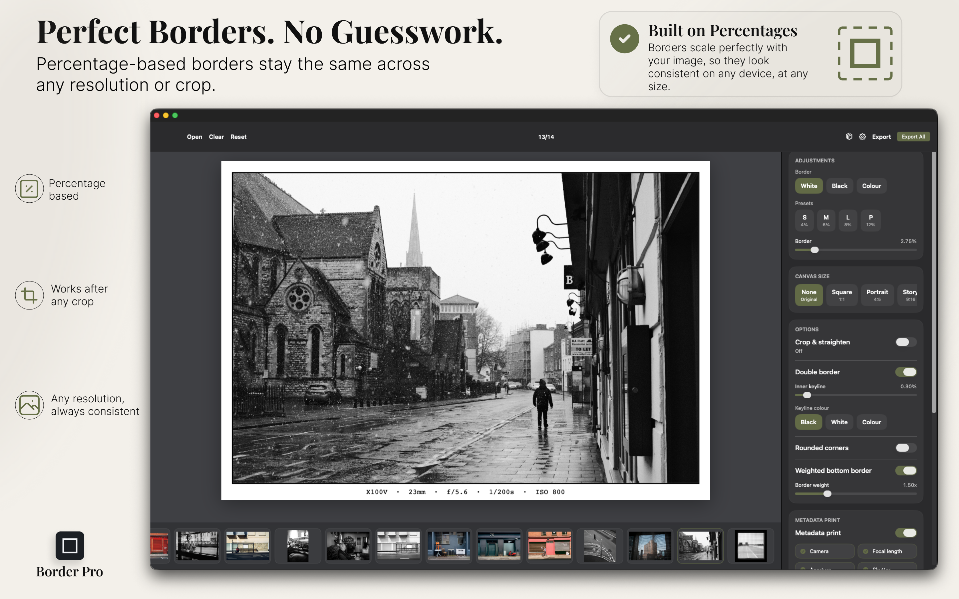Choose Black border colour
This screenshot has width=959, height=599.
pyautogui.click(x=839, y=186)
